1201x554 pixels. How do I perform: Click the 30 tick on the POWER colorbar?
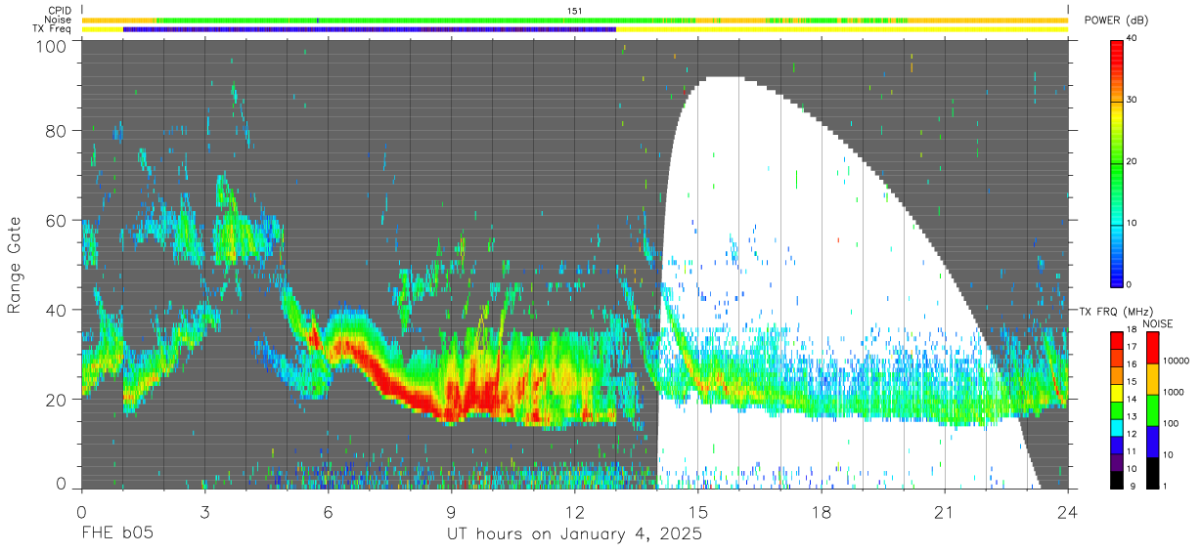[x=1133, y=100]
